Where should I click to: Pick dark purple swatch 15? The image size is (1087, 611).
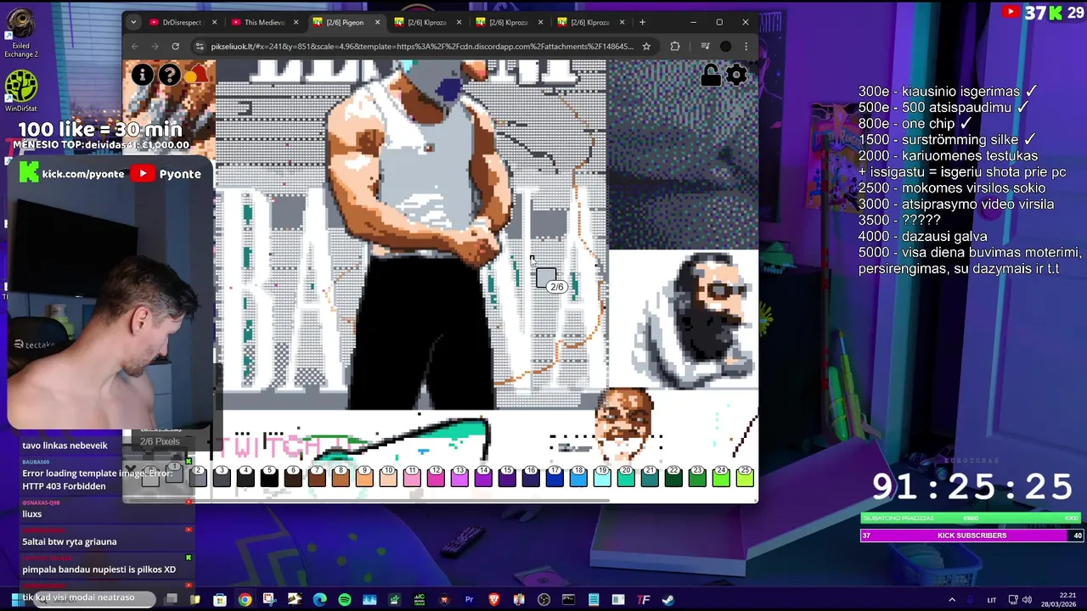click(507, 476)
